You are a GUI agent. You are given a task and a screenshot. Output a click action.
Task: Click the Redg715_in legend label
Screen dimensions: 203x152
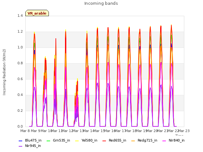(147, 141)
